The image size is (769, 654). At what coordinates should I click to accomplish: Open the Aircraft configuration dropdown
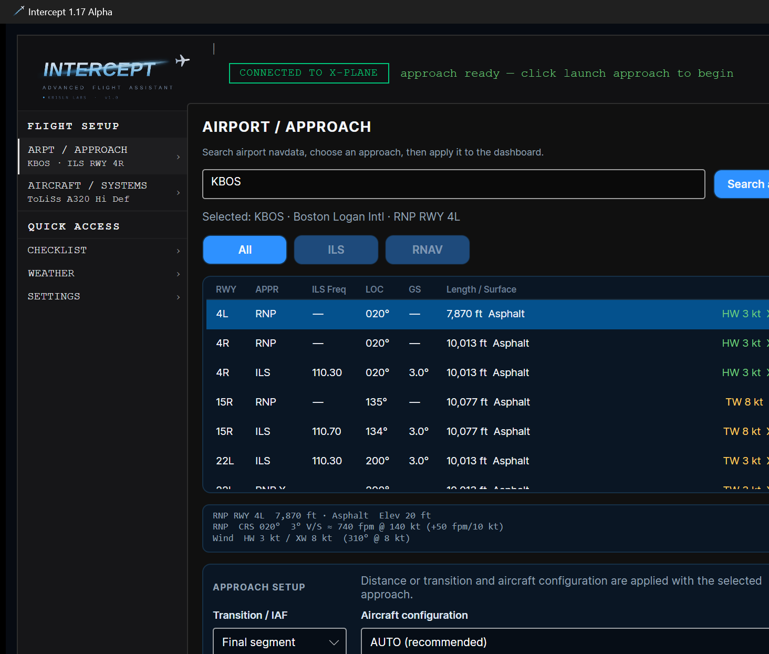pyautogui.click(x=565, y=641)
